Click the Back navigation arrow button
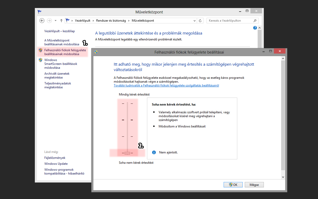318x199 pixels. tap(42, 21)
